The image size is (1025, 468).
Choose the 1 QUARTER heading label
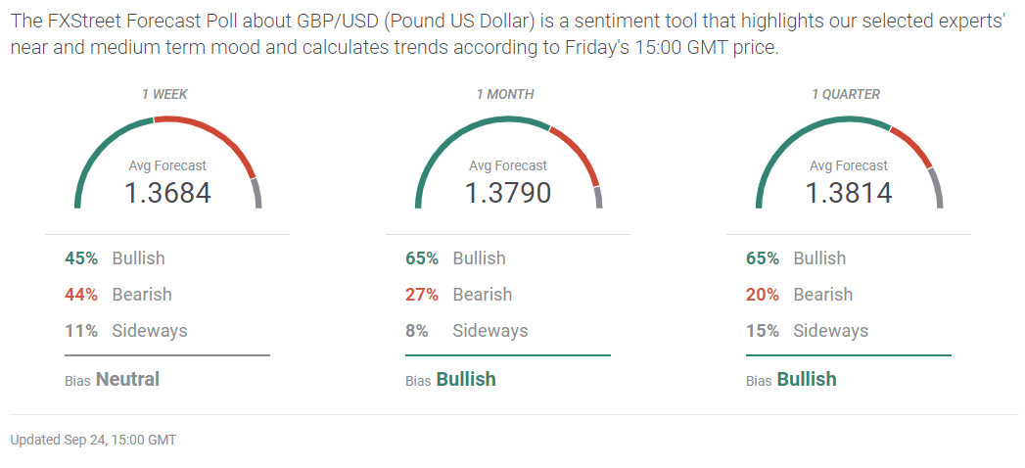coord(846,95)
